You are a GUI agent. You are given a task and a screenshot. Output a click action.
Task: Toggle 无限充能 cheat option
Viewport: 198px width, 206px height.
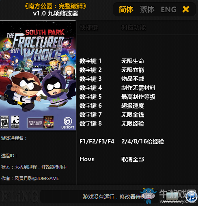pos(133,70)
